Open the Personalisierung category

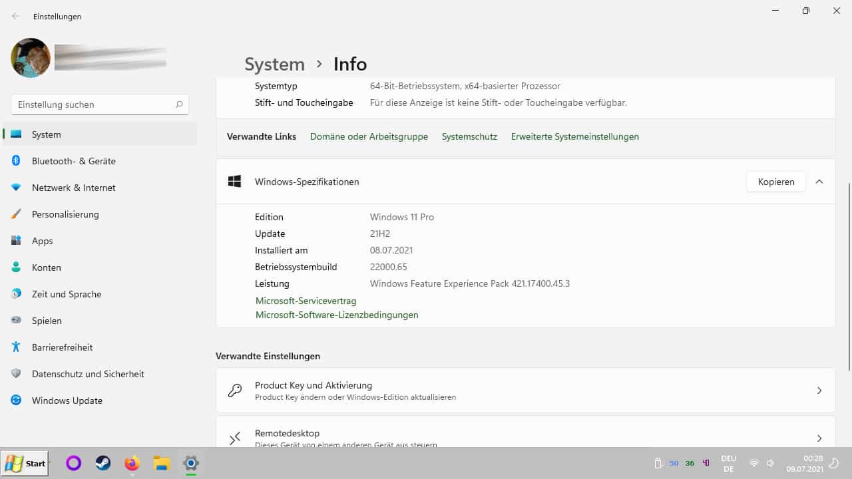(x=100, y=214)
